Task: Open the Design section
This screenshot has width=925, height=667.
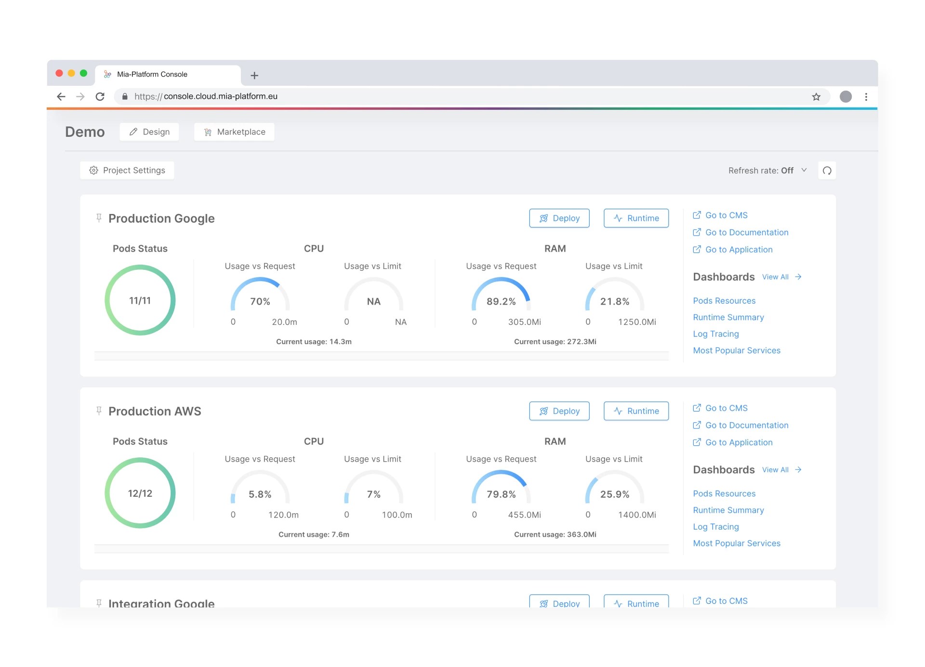Action: [x=149, y=132]
